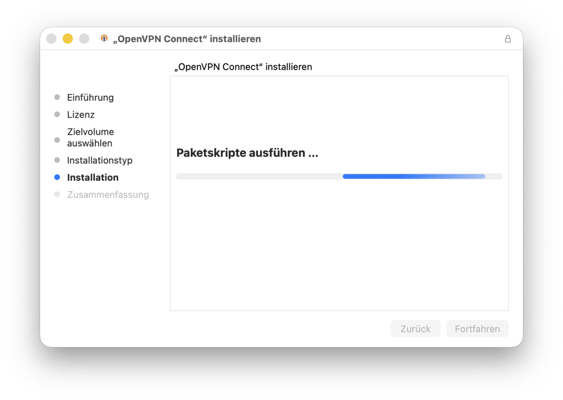Click the blue Installation step bullet
Viewport: 563px width, 400px height.
coord(57,177)
